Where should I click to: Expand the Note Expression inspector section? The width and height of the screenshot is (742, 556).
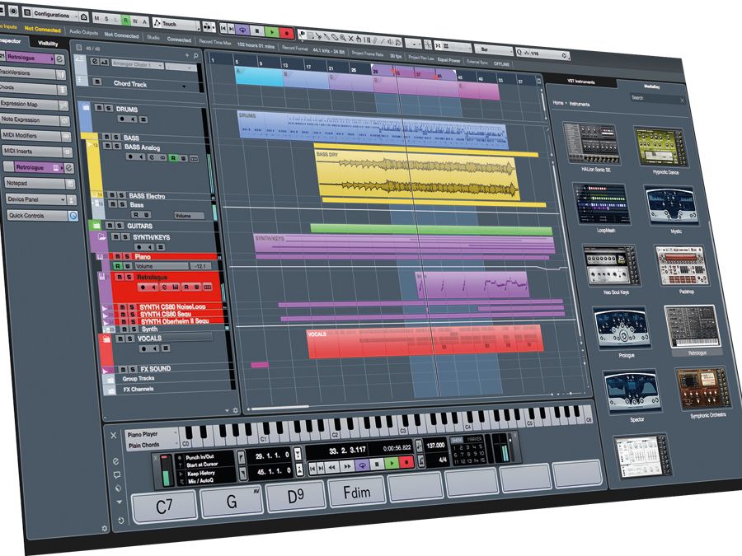click(35, 120)
